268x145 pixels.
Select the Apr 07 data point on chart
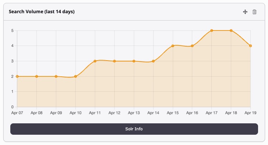tap(17, 76)
